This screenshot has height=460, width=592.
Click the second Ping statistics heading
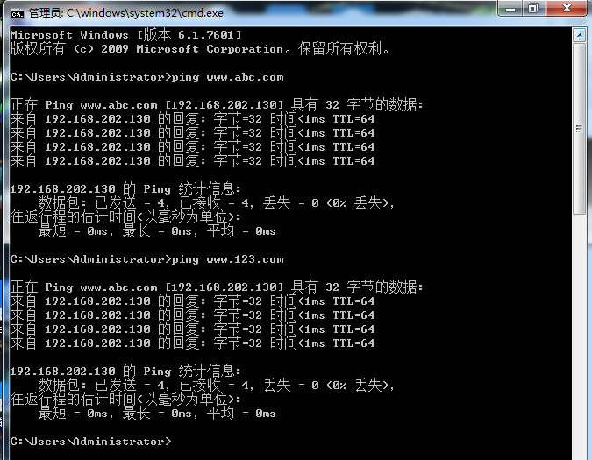tap(125, 371)
